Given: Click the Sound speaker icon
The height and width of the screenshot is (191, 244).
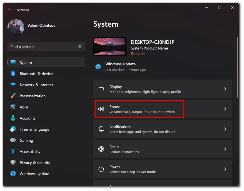Looking at the screenshot, I should (x=101, y=109).
